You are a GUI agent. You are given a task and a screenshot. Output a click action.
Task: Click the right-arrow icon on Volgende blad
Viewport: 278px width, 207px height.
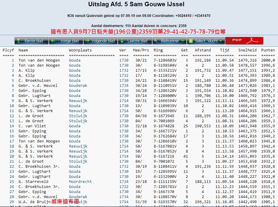tap(87, 41)
